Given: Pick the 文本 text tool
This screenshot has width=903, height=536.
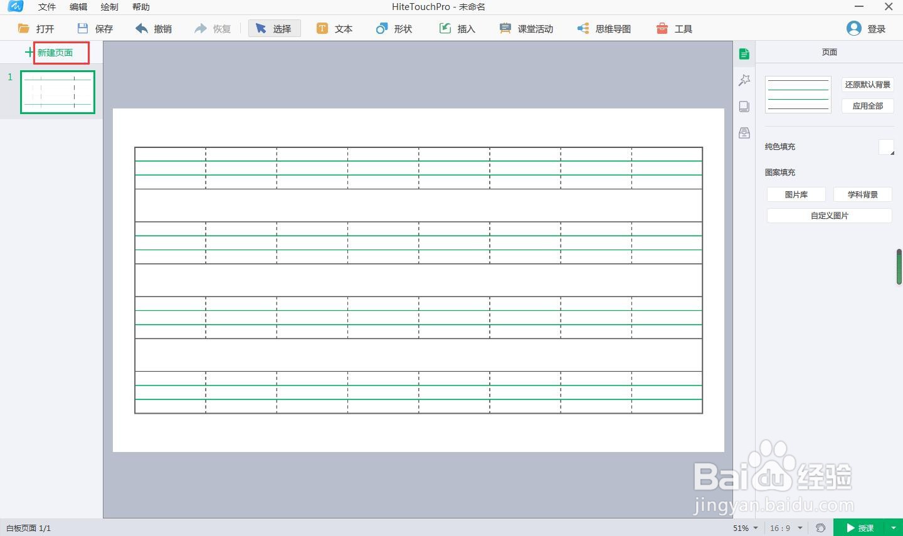Looking at the screenshot, I should click(x=334, y=29).
